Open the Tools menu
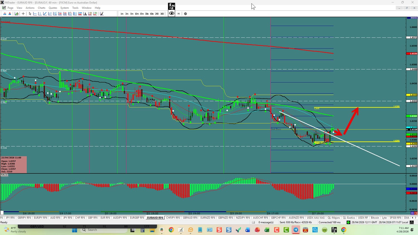 75,8
